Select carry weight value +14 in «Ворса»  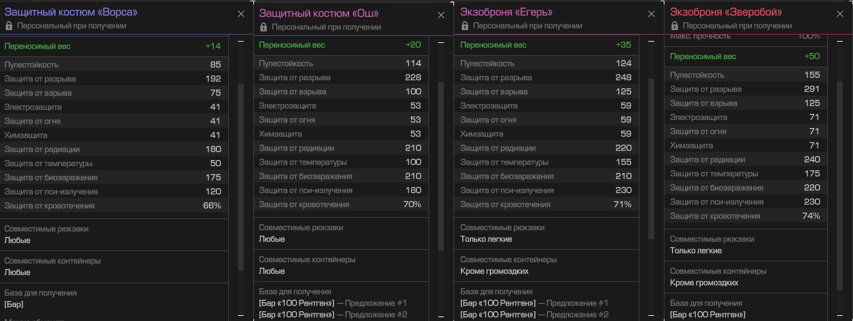pyautogui.click(x=213, y=46)
